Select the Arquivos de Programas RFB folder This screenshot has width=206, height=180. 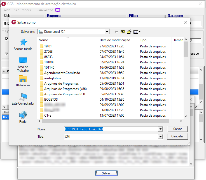point(62,94)
